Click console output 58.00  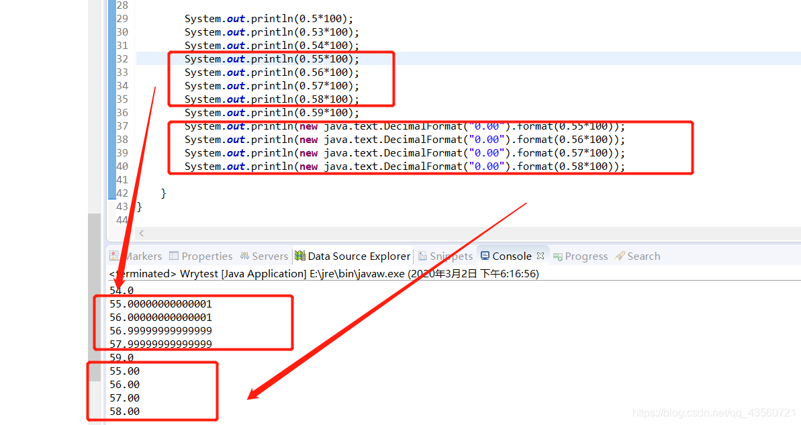pos(125,411)
